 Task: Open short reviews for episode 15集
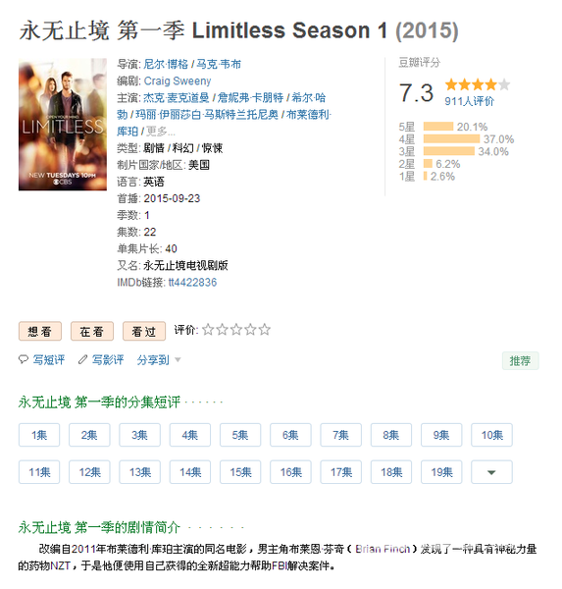click(240, 472)
